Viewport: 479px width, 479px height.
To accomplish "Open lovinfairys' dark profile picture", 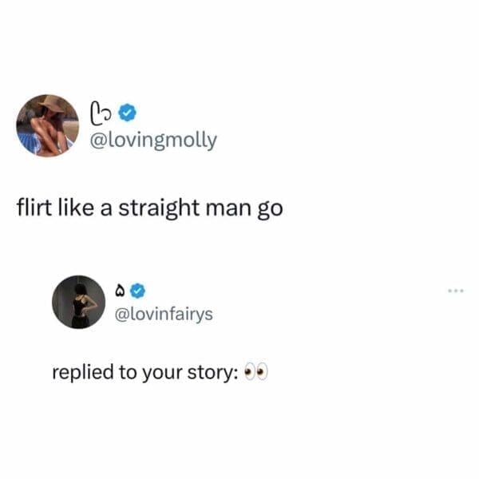I will pyautogui.click(x=79, y=302).
